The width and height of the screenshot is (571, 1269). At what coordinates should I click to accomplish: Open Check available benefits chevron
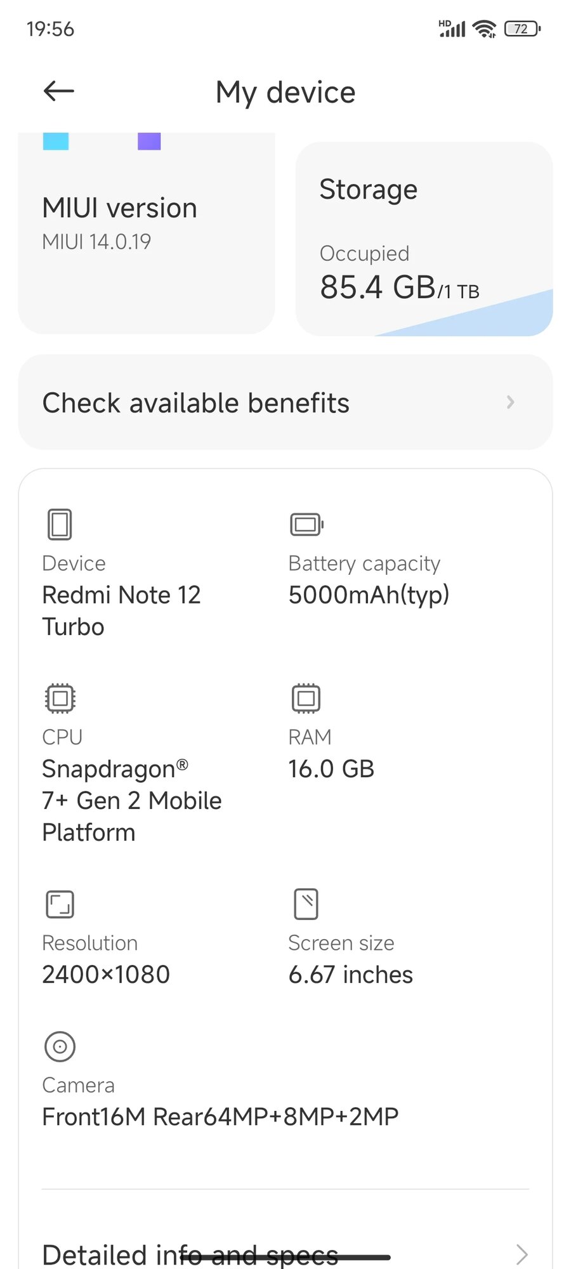pyautogui.click(x=510, y=402)
